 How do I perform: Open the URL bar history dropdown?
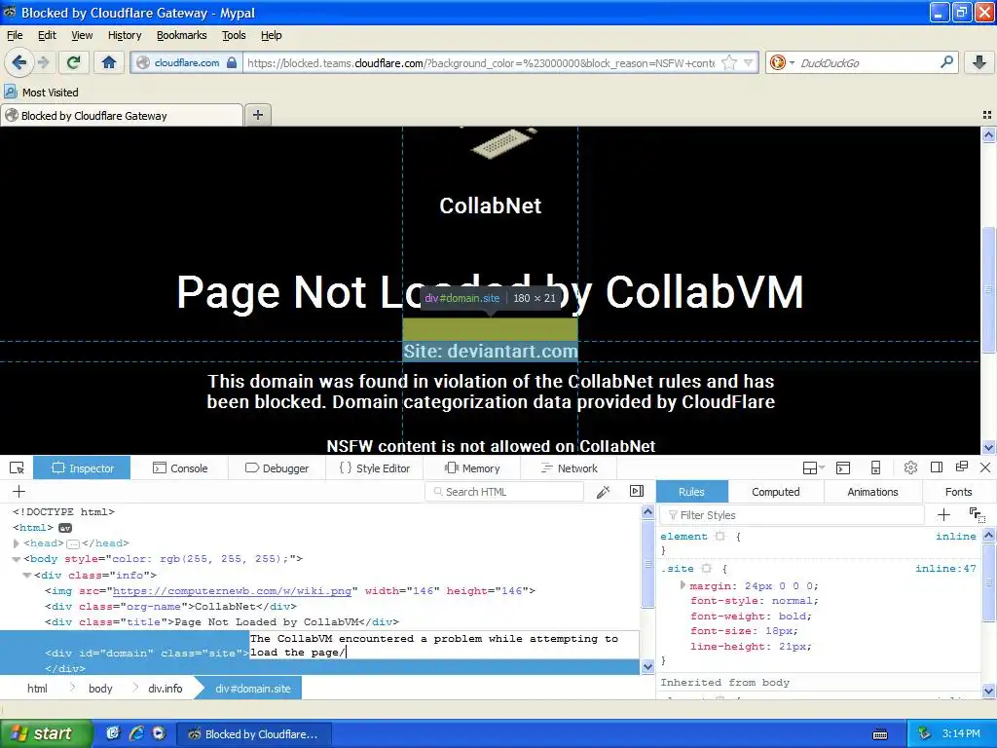(749, 63)
